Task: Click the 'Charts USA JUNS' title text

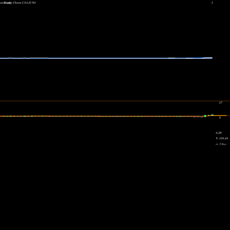Action: pos(24,3)
